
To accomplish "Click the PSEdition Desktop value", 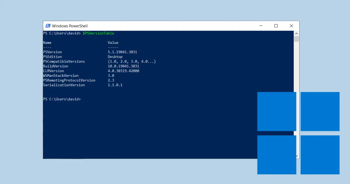I will 115,57.
